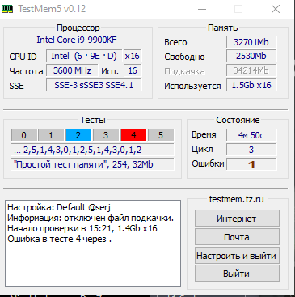This screenshot has width=295, height=297.
Task: Select test indicator 3
Action: click(106, 135)
